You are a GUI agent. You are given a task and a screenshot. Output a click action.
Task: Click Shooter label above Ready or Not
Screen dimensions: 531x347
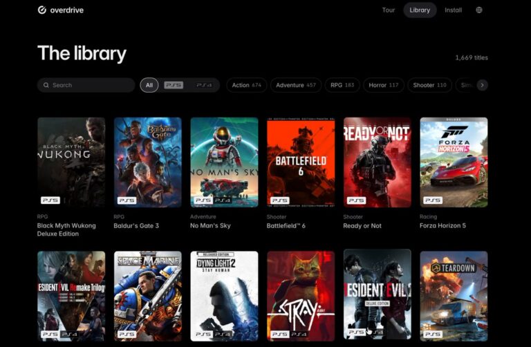[x=353, y=216]
